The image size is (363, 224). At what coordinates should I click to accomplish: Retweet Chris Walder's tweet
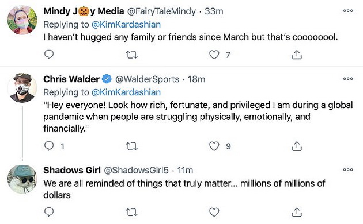tap(131, 146)
